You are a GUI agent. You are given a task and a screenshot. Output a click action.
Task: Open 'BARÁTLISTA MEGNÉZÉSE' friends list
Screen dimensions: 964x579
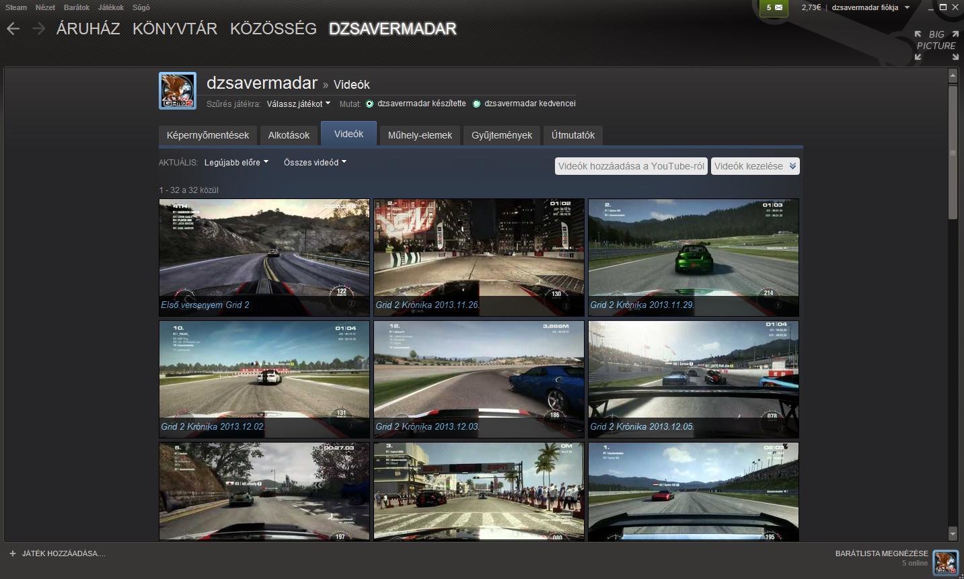tap(881, 553)
